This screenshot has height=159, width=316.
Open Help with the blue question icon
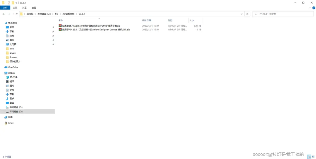point(314,8)
